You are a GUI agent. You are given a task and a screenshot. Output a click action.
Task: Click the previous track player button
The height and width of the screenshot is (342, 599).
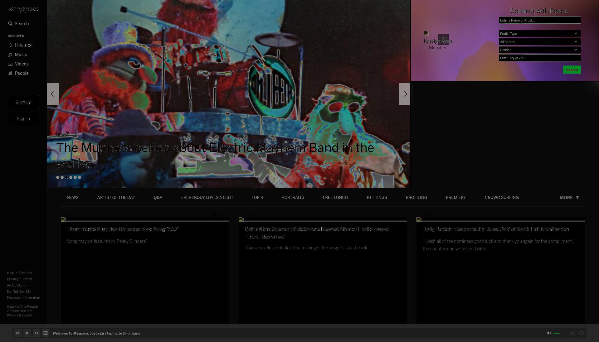[x=18, y=333]
